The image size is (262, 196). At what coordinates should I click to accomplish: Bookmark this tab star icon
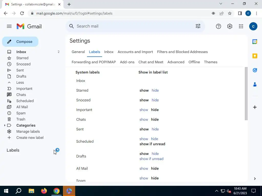230,13
